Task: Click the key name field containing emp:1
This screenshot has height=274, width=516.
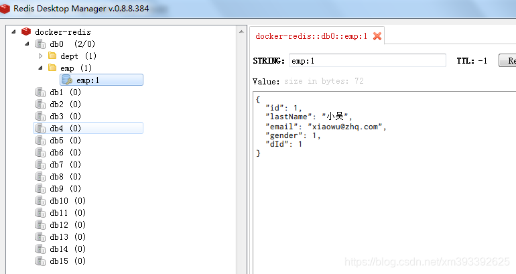Action: click(x=367, y=60)
